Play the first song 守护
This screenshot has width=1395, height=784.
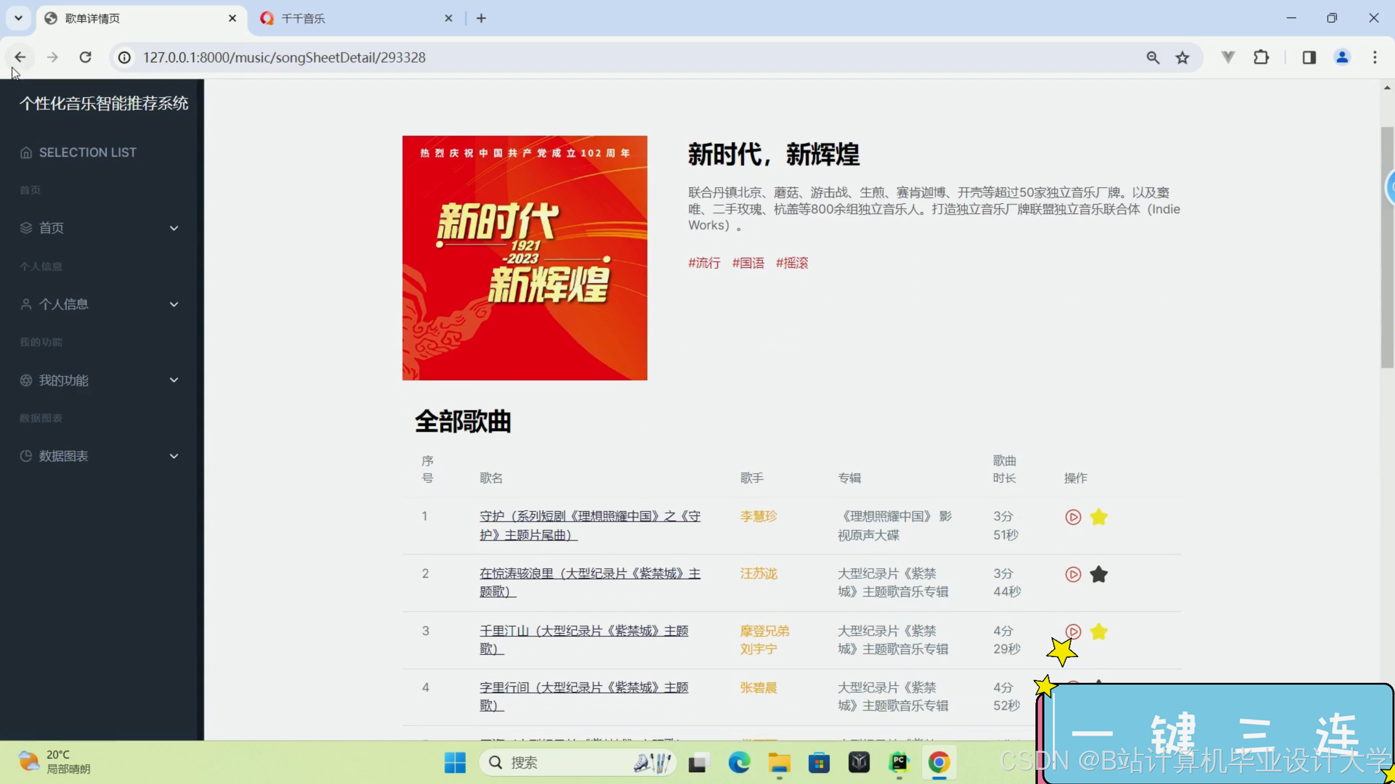coord(1073,517)
